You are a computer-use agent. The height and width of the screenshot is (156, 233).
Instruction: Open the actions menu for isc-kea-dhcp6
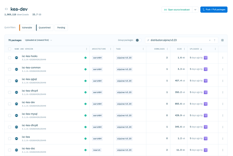[x=223, y=127]
